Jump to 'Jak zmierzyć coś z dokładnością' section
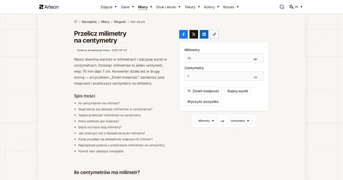This screenshot has width=343, height=180. pos(111,133)
